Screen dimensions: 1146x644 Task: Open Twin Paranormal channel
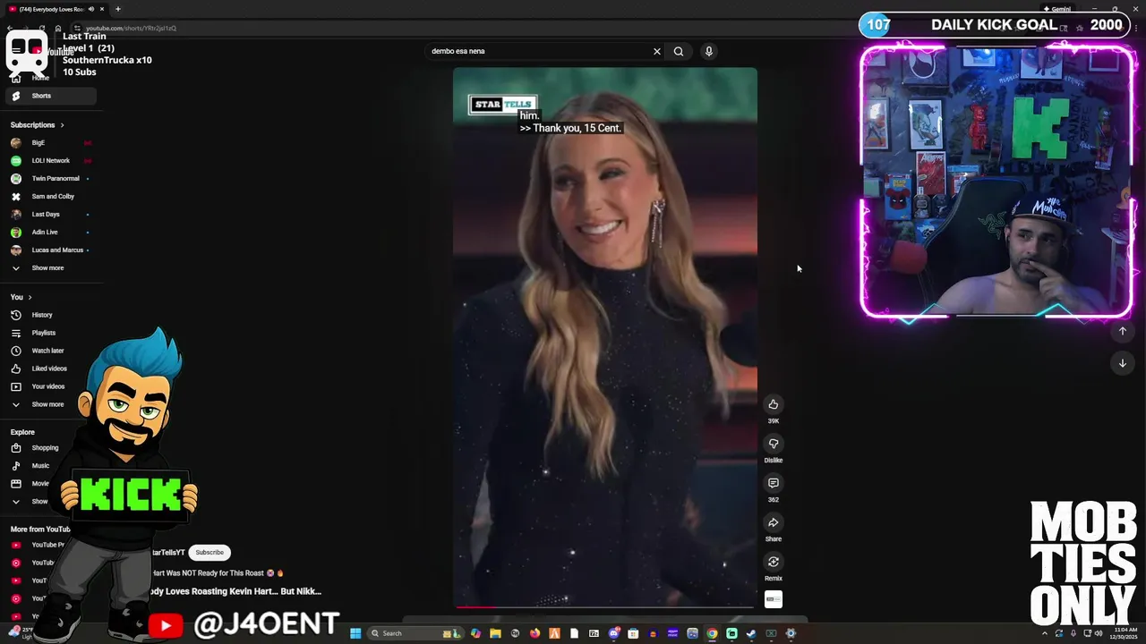tap(50, 179)
